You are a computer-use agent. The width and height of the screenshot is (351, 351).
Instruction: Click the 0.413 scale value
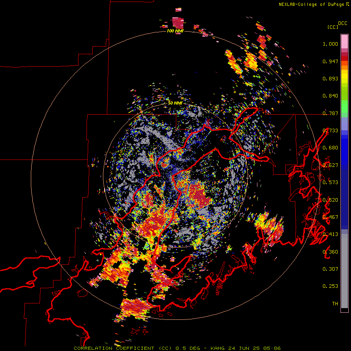point(330,234)
